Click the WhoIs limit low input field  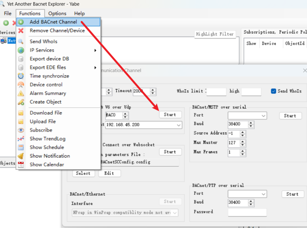point(216,91)
